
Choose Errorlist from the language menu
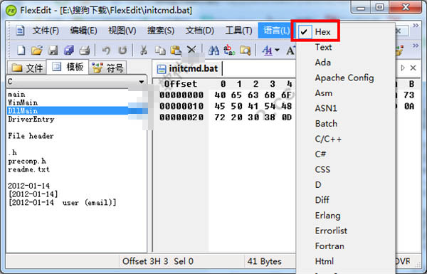pos(331,231)
